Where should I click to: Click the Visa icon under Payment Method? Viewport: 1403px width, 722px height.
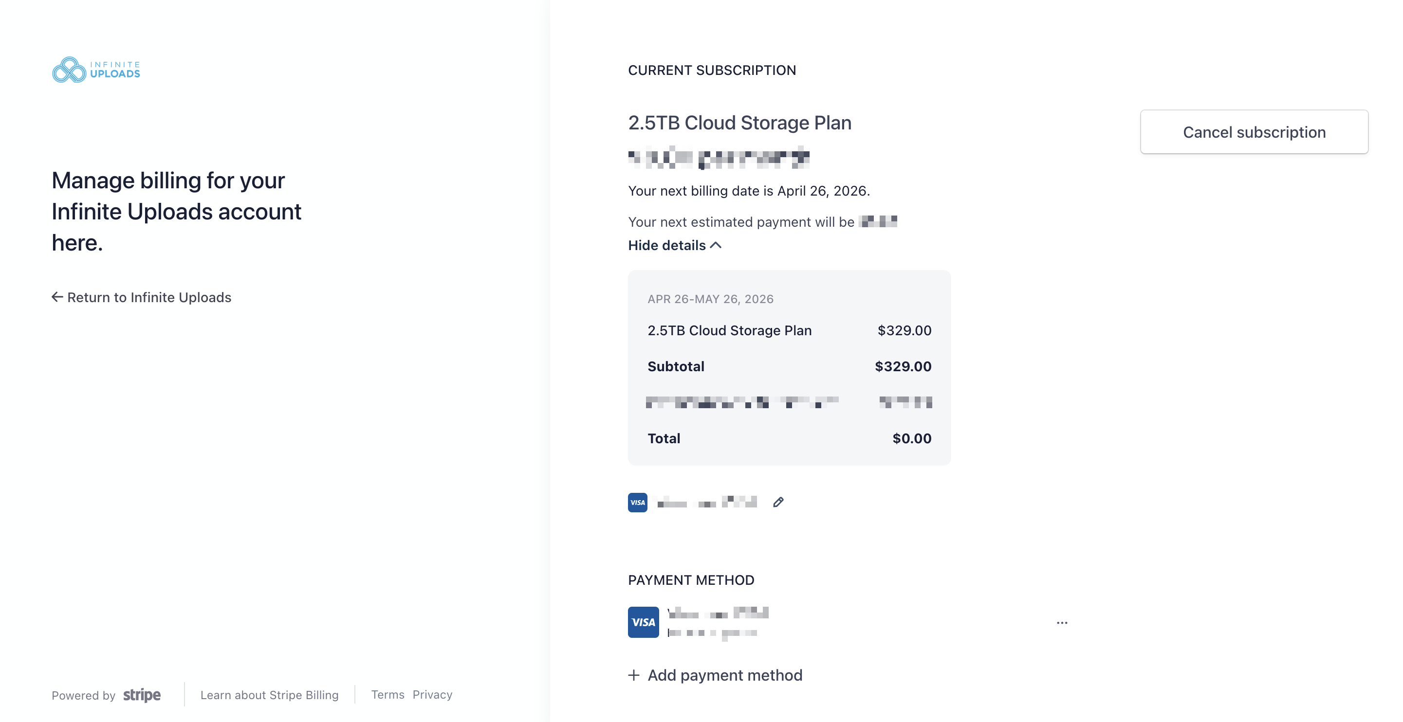[643, 622]
